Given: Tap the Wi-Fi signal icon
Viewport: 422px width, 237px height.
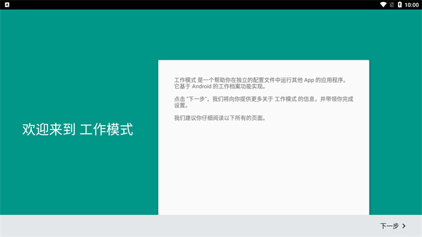Looking at the screenshot, I should pyautogui.click(x=383, y=5).
